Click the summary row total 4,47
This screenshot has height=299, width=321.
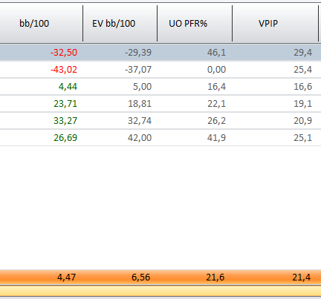click(66, 277)
